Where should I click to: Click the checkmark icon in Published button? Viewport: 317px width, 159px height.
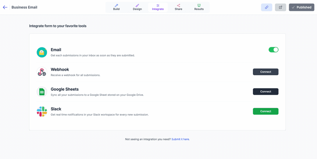293,7
